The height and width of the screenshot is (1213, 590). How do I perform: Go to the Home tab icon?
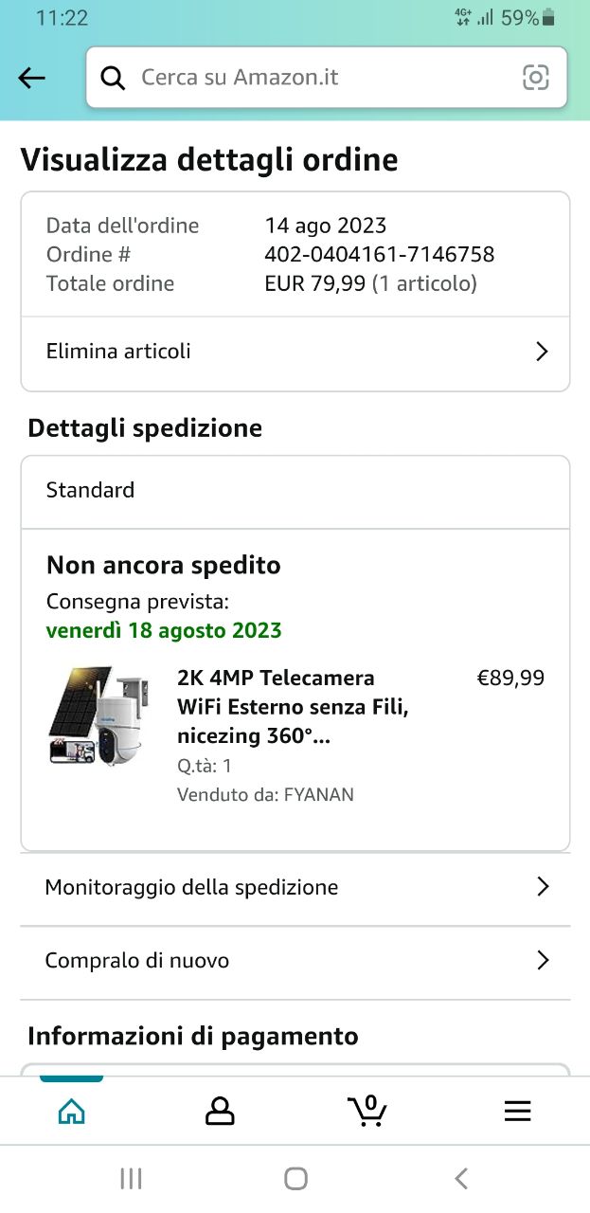point(72,1111)
